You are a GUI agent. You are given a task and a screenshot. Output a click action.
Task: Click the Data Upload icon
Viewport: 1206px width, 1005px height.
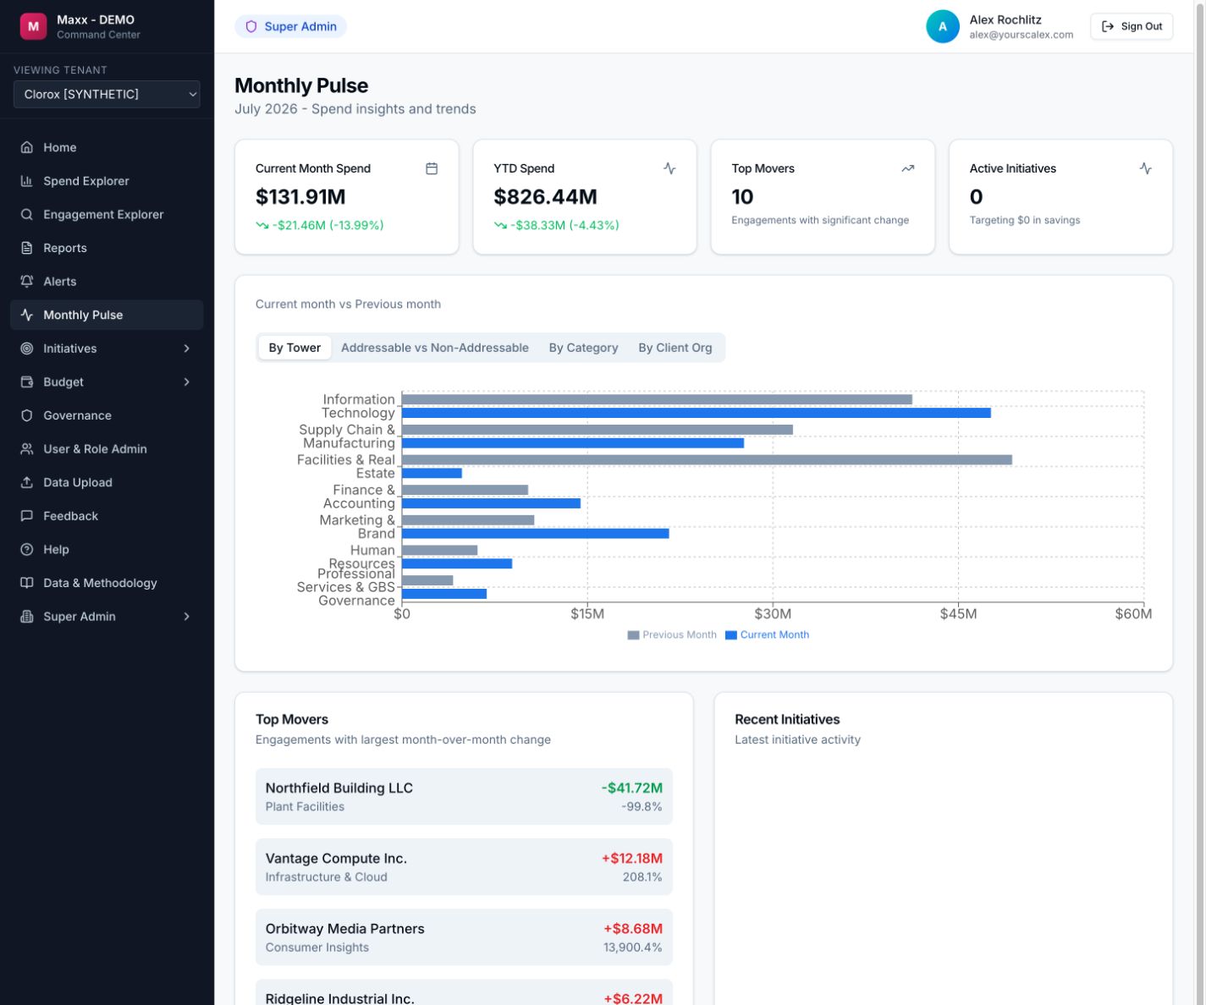27,482
